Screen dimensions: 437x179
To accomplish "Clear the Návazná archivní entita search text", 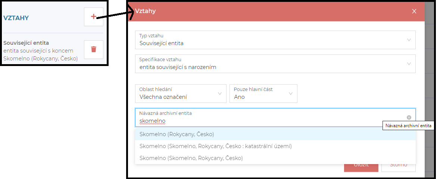I will [409, 117].
